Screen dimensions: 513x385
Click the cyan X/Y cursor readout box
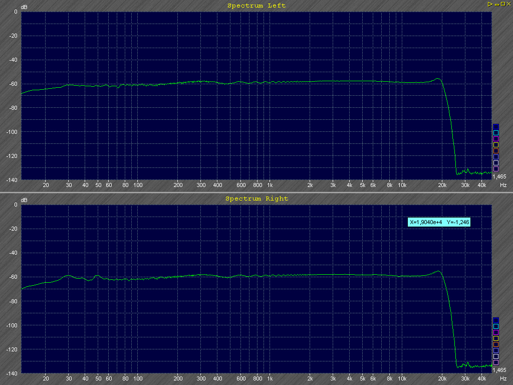[439, 222]
